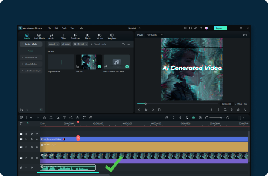Click the player volume icon

[238, 110]
